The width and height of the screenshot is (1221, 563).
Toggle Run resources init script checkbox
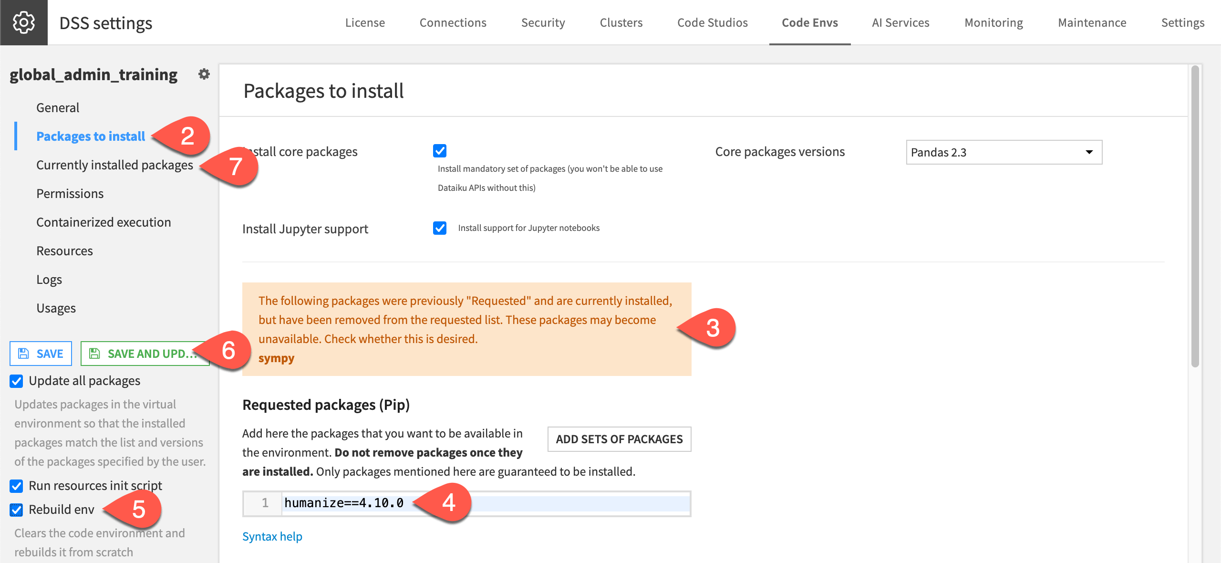[17, 486]
